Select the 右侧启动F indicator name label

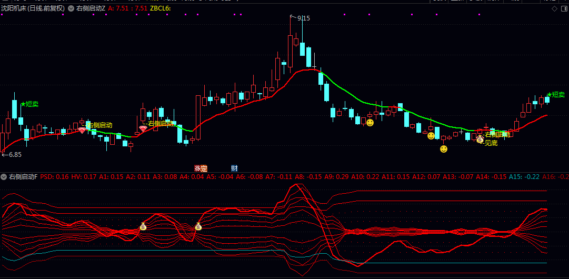click(23, 176)
